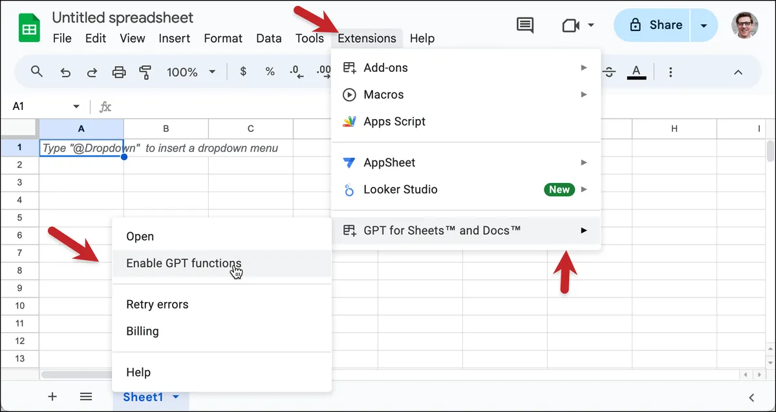Switch to the Sheet1 tab

click(x=151, y=397)
